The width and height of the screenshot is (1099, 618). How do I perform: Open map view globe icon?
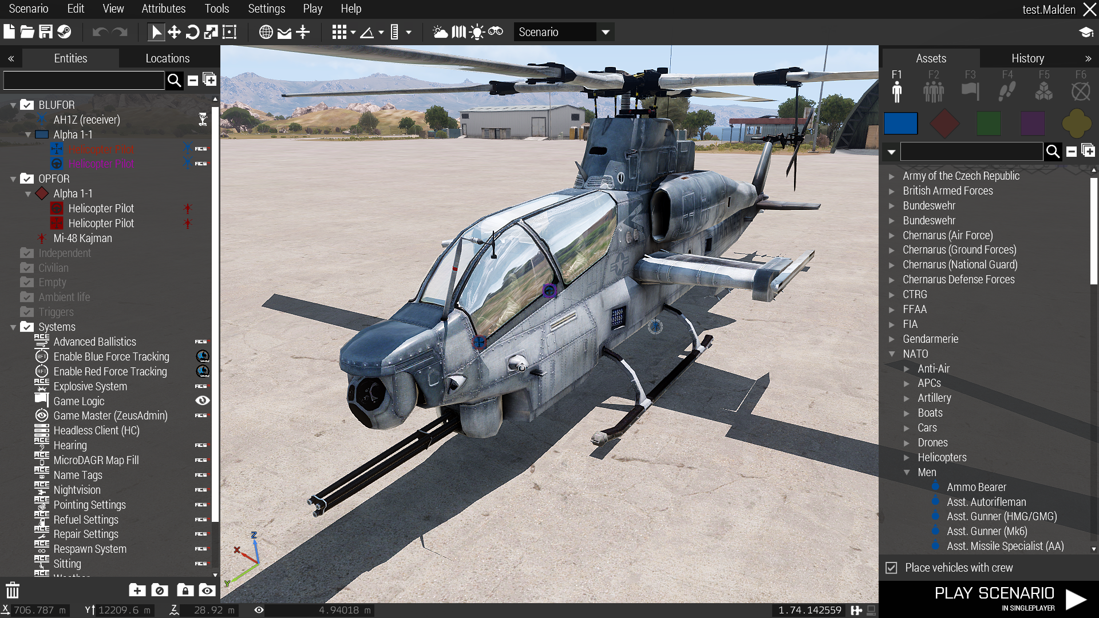coord(266,32)
